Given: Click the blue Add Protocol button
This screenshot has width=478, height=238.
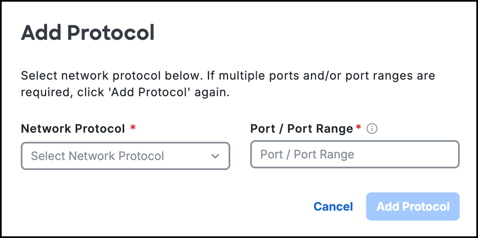Looking at the screenshot, I should [x=413, y=206].
